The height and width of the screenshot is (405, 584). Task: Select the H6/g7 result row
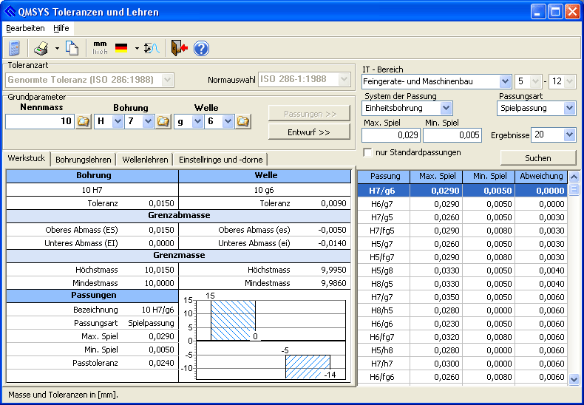point(462,204)
